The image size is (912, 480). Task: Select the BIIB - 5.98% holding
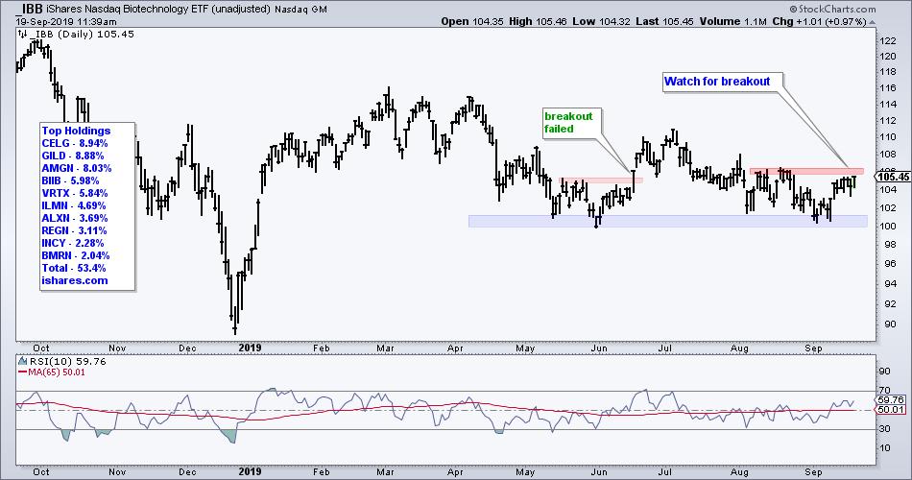pos(70,180)
